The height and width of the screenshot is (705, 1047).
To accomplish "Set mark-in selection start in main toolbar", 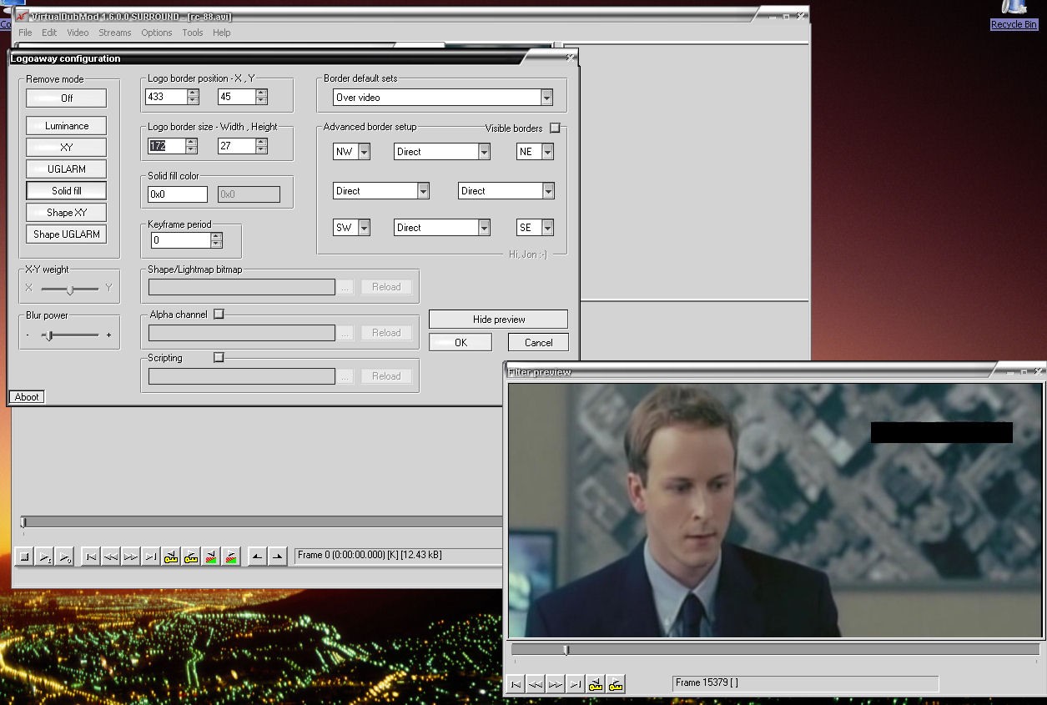I will click(x=258, y=556).
